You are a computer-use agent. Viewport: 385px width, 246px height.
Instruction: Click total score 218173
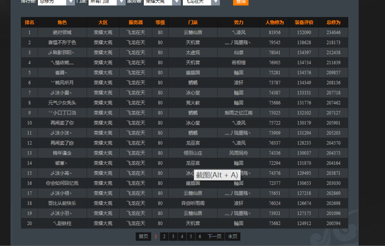tap(334, 42)
